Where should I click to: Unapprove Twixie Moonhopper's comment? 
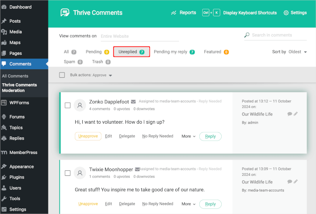pyautogui.click(x=88, y=204)
